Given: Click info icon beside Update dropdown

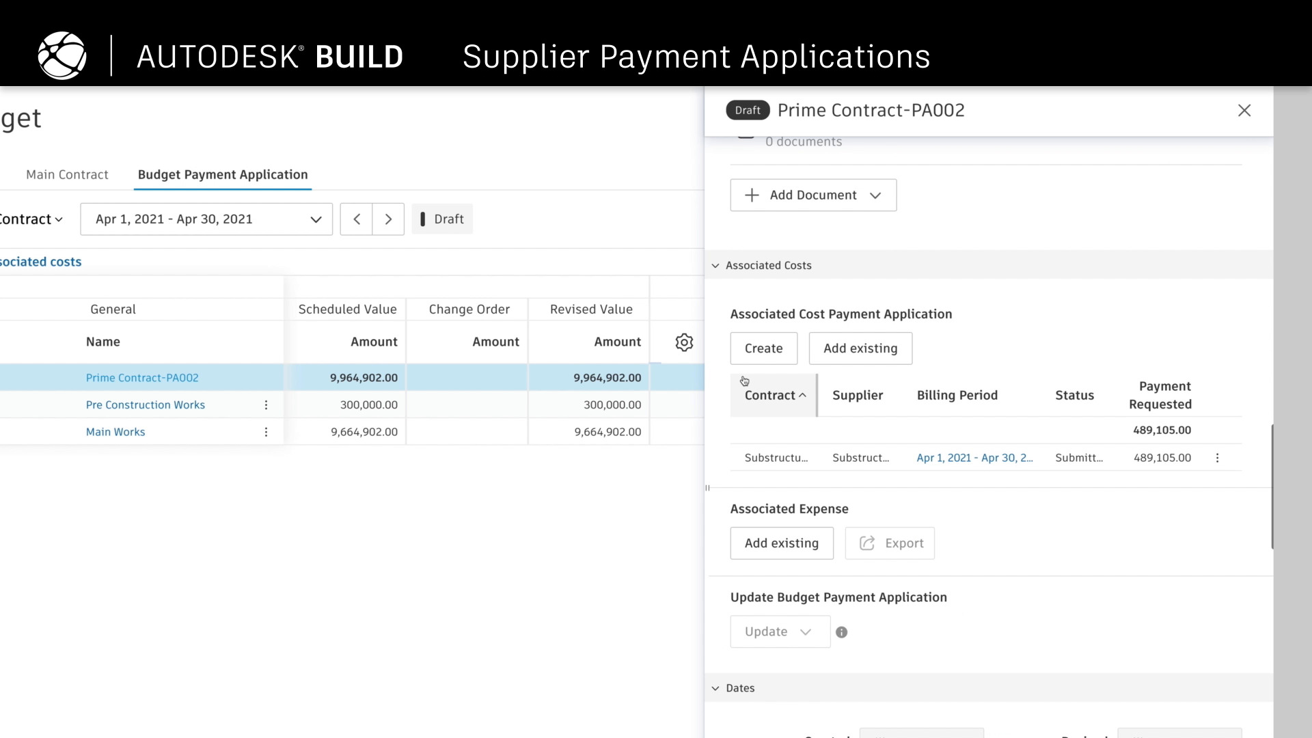Looking at the screenshot, I should [842, 632].
